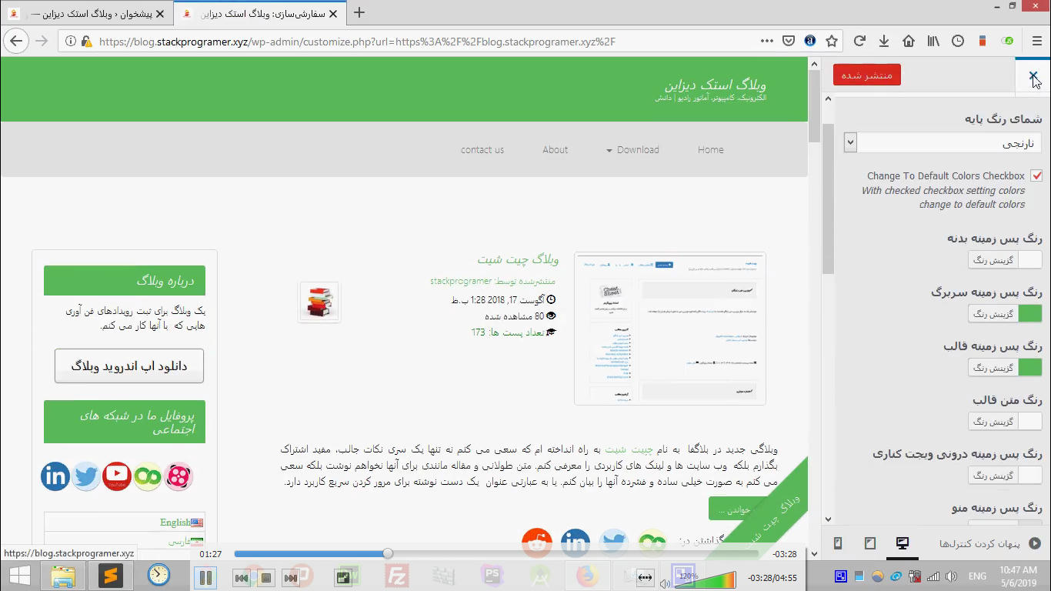Open the pink Aparat profile icon
This screenshot has width=1051, height=591.
pos(179,476)
